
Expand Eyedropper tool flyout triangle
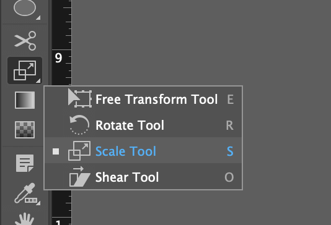[x=38, y=203]
